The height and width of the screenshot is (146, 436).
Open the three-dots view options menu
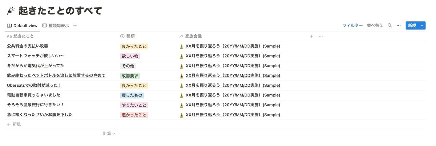399,26
